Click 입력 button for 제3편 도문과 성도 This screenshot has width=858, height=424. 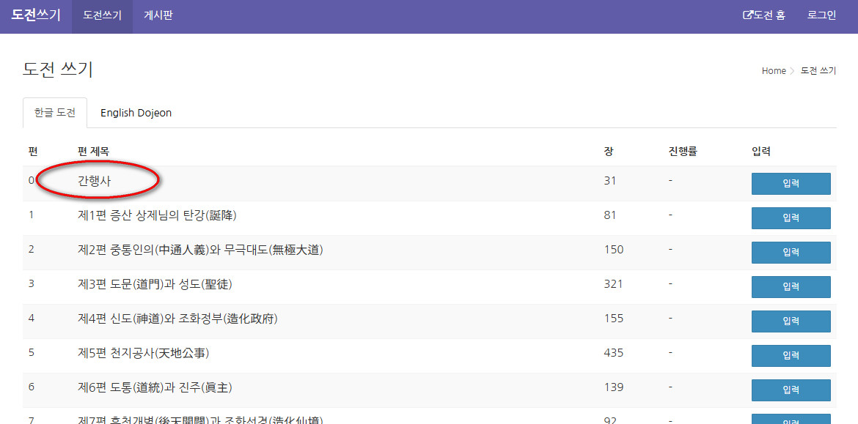(x=791, y=287)
